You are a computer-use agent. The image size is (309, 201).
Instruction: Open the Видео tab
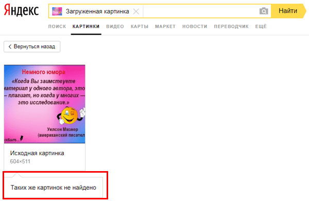(x=115, y=26)
